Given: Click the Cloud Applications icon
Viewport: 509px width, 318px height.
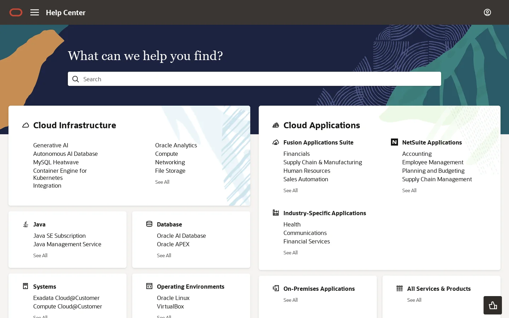Looking at the screenshot, I should click(276, 125).
